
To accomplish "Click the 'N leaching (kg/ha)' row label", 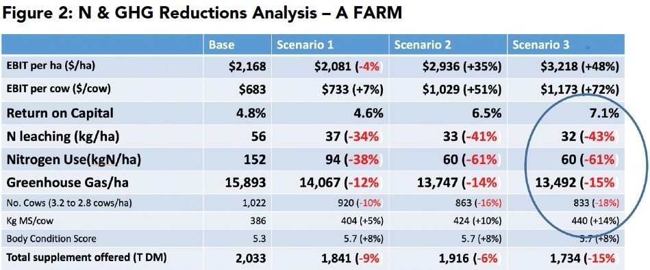I will point(63,137).
